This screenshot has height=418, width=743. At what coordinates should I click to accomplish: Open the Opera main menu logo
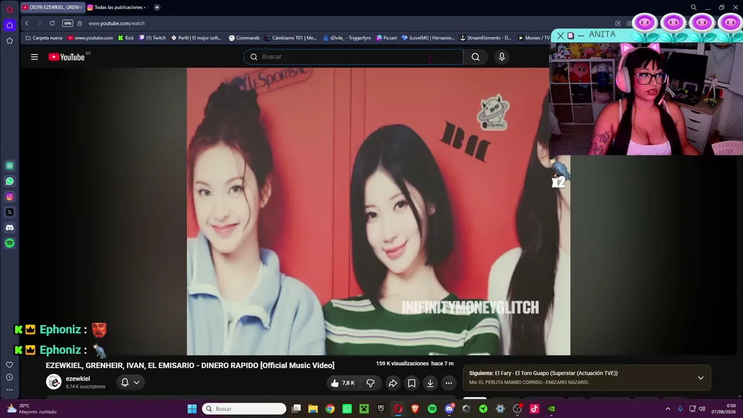coord(9,9)
